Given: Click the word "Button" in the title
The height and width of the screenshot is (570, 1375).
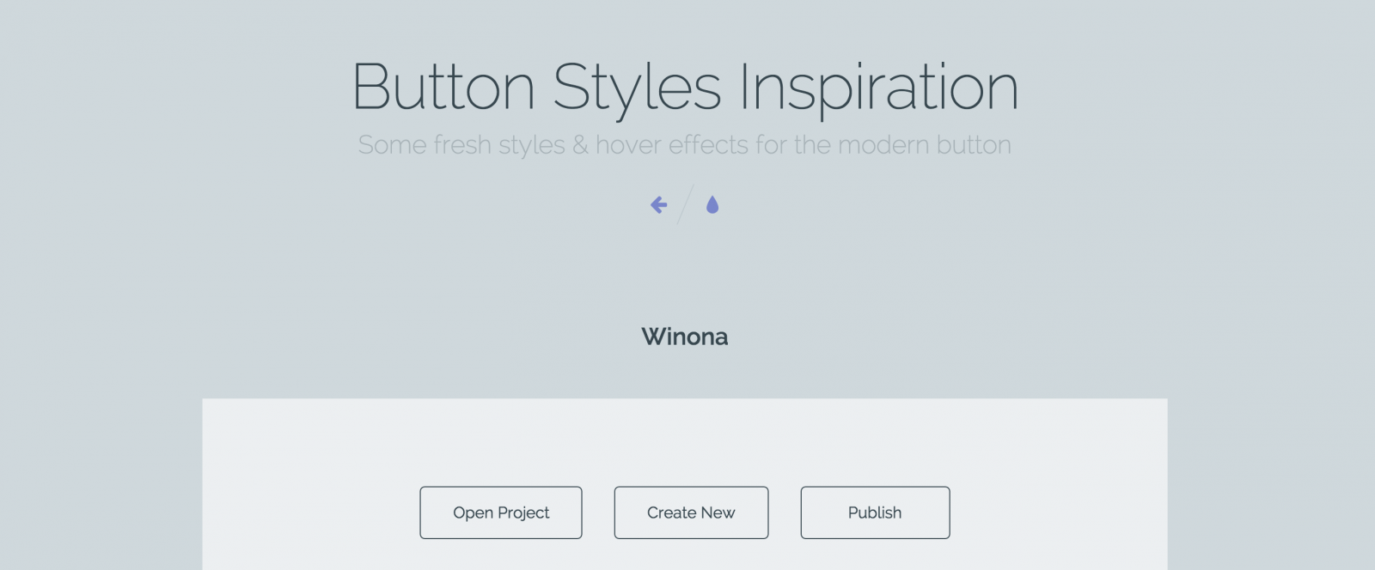Looking at the screenshot, I should pyautogui.click(x=443, y=87).
